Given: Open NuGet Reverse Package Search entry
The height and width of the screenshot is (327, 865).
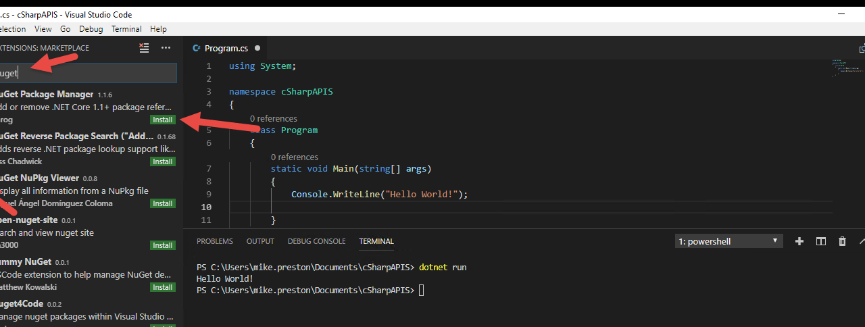Looking at the screenshot, I should 88,149.
